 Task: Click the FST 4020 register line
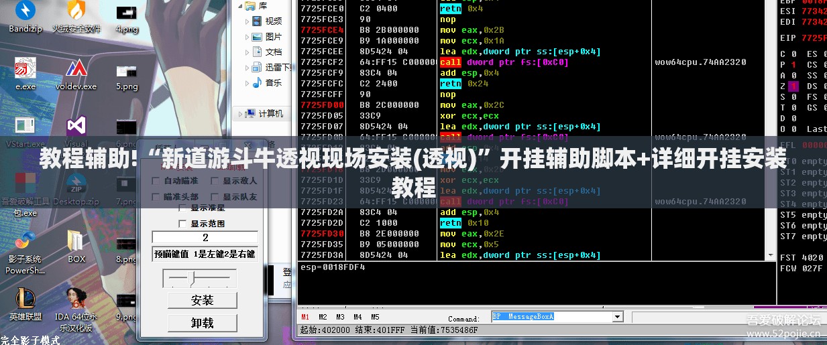tap(802, 258)
